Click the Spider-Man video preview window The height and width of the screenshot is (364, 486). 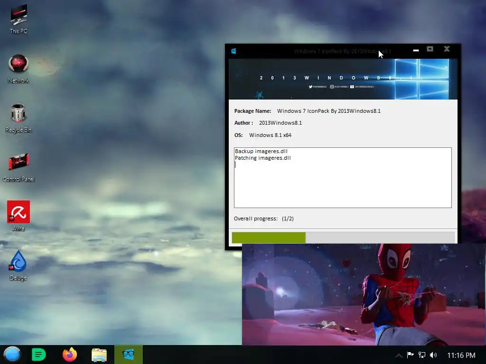pos(364,294)
